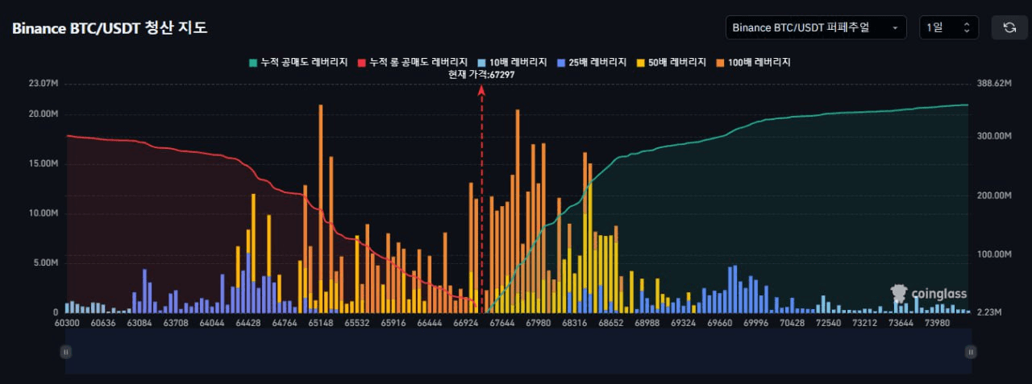Click the 68316 price axis label
This screenshot has height=384, width=1032.
(575, 323)
